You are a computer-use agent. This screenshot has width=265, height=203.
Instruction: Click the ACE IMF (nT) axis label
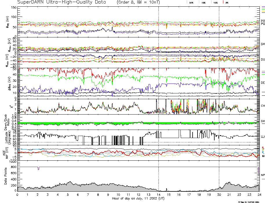coord(9,153)
